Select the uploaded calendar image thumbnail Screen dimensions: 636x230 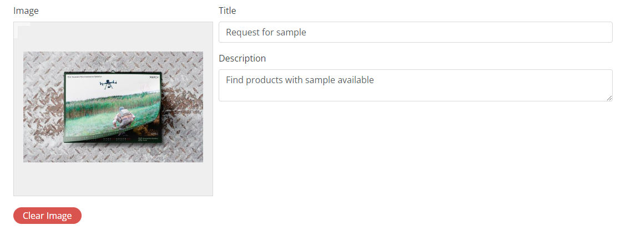(x=113, y=107)
